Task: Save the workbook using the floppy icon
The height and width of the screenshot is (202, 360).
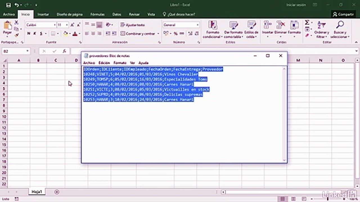Action: tap(8, 5)
